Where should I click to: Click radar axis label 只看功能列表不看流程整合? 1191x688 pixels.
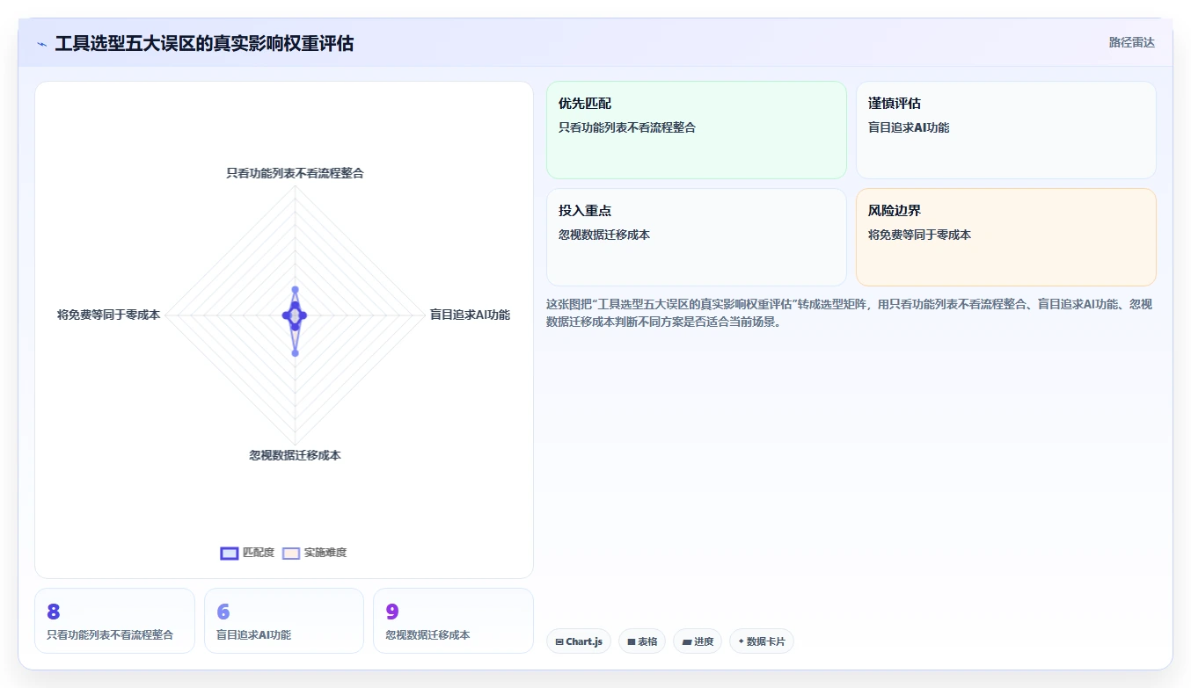coord(295,173)
